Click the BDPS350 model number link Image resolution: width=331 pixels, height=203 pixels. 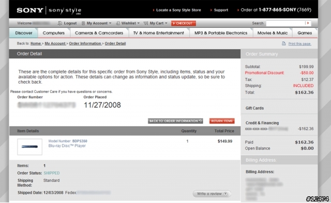(80, 141)
